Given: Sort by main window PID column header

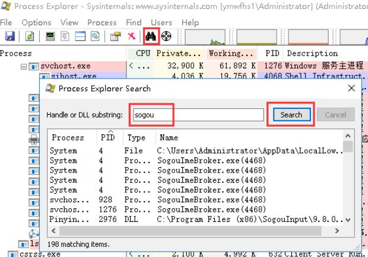Looking at the screenshot, I should pyautogui.click(x=272, y=54).
